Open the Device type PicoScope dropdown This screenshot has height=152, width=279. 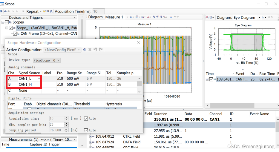point(47,60)
